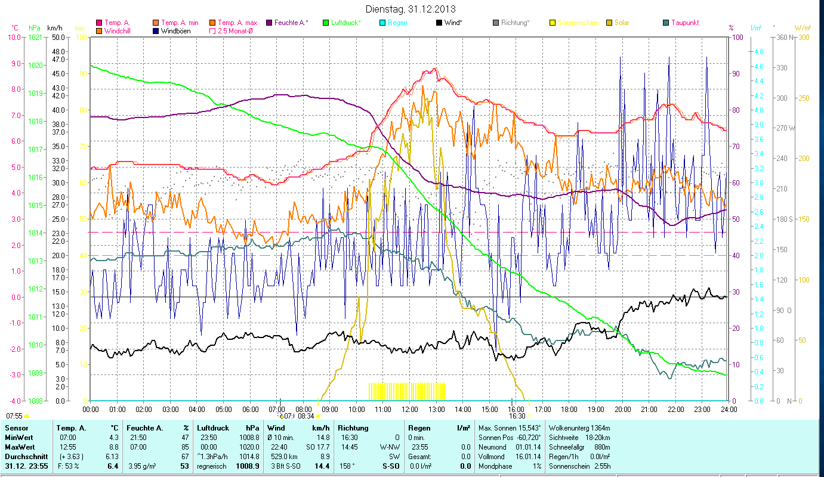
Task: Click the 'Mondphase 1%' entry
Action: pos(510,466)
